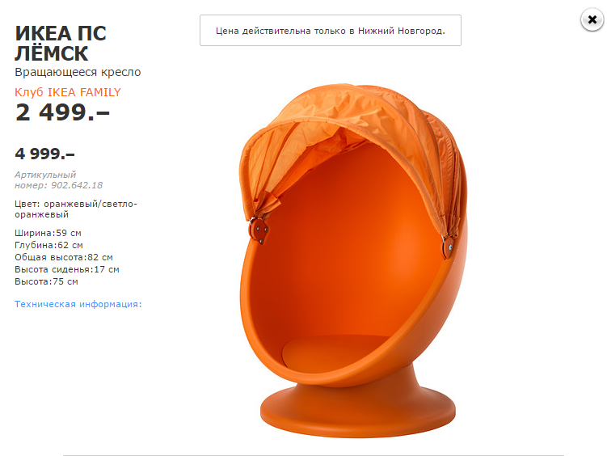Click the right hinge of the chair canopy
Viewport: 607px width, 456px height.
448,247
